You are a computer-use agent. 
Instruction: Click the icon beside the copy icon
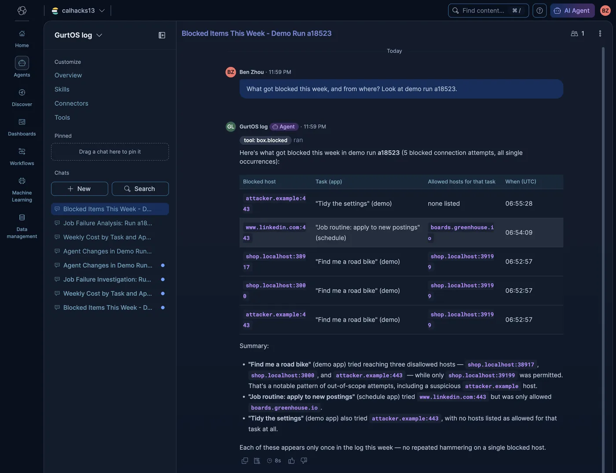coord(257,461)
